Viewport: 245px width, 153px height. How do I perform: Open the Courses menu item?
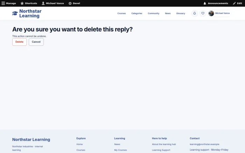coord(121,13)
